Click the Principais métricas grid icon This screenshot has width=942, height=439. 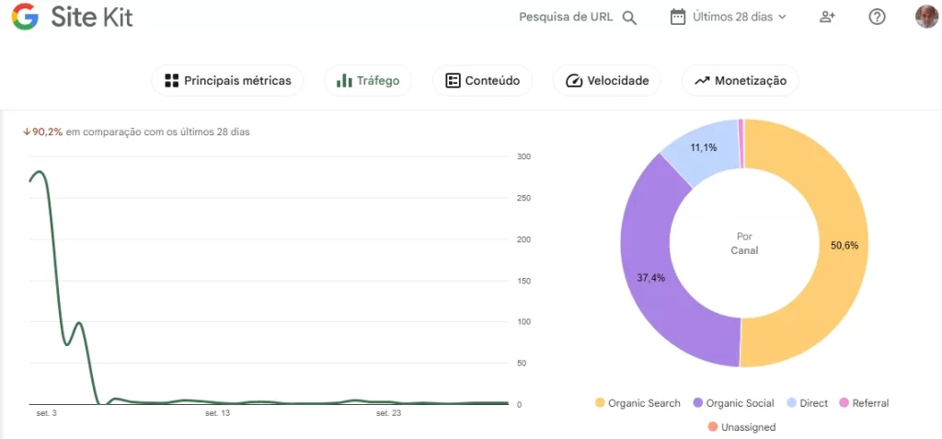point(171,81)
